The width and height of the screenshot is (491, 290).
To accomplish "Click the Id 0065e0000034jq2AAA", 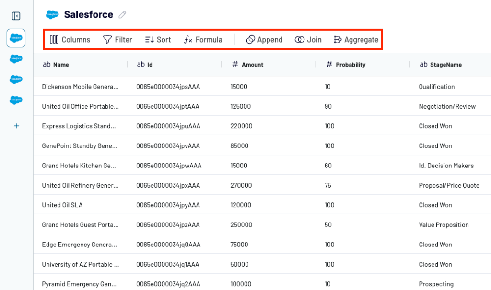I will (168, 284).
